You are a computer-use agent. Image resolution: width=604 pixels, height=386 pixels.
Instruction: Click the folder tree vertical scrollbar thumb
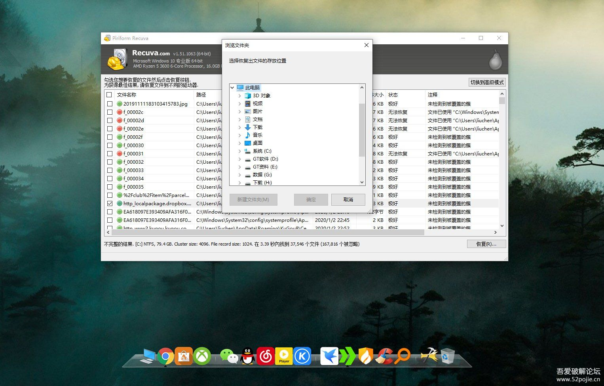[x=361, y=130]
